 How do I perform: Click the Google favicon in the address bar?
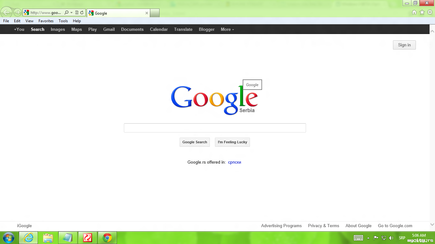[27, 13]
